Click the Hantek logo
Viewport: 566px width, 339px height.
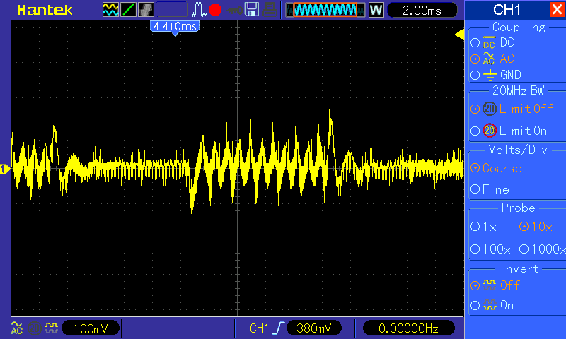pos(45,10)
